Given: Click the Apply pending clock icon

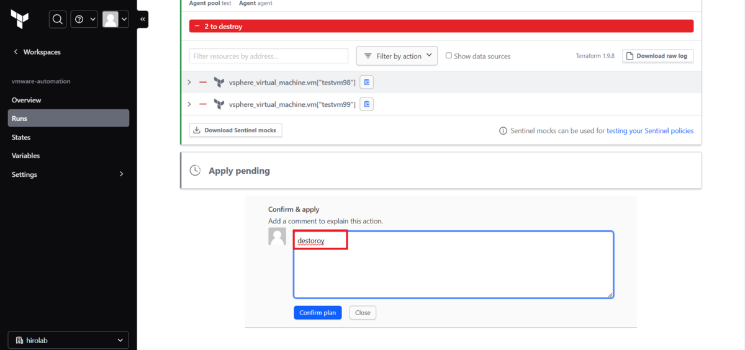Looking at the screenshot, I should point(195,170).
